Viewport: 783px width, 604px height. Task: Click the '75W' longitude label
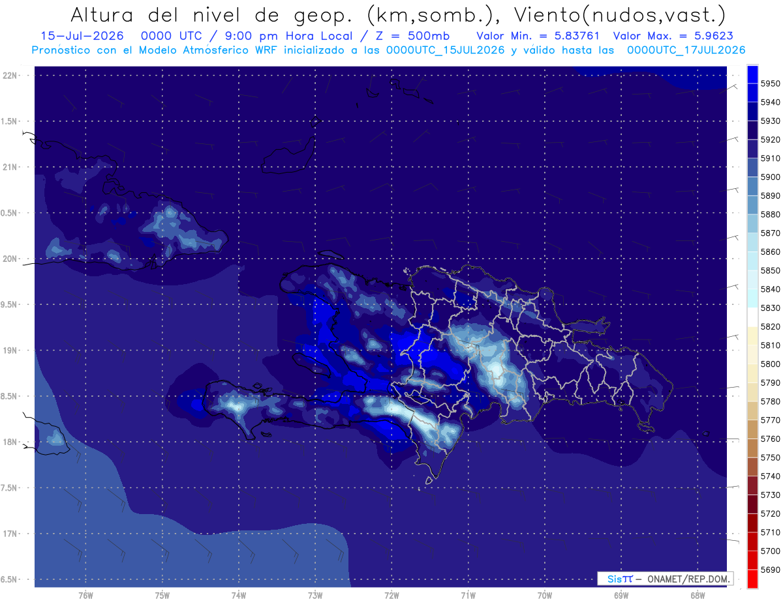(162, 595)
